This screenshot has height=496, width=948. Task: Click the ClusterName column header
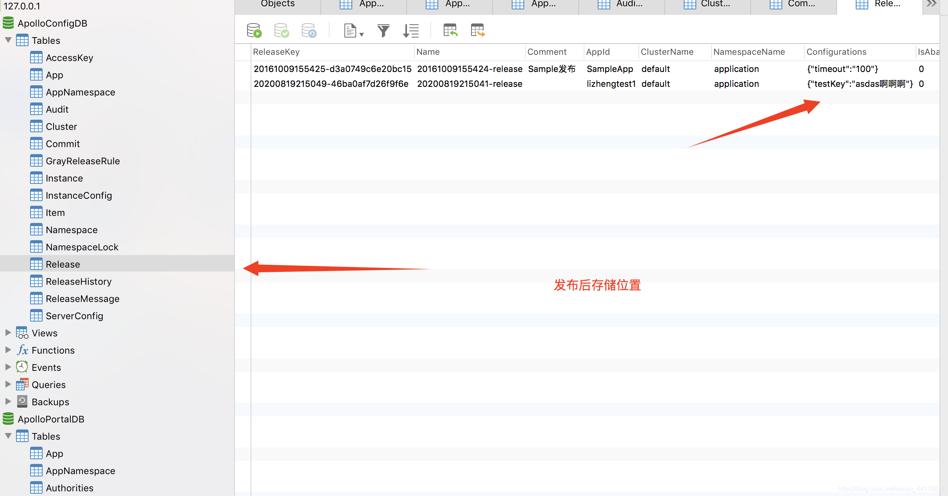(x=675, y=52)
